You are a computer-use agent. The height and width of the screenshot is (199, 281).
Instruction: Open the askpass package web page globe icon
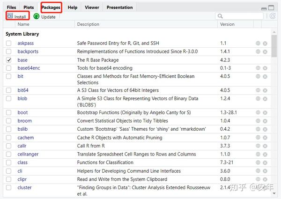tap(258, 43)
